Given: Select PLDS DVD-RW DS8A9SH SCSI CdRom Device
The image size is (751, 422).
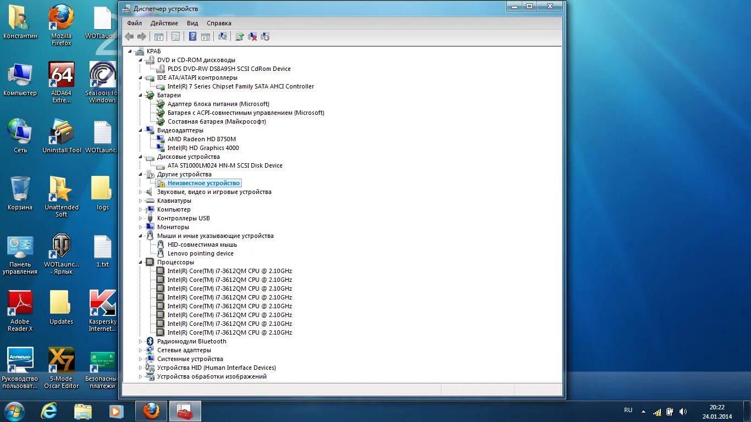Looking at the screenshot, I should coord(229,69).
